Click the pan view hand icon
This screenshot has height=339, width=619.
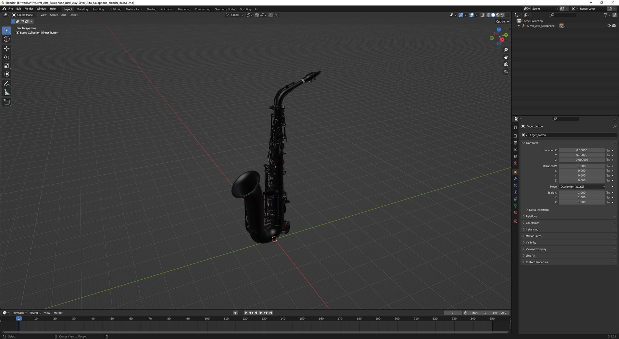point(506,57)
